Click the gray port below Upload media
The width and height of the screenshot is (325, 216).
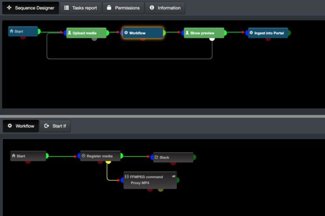94,39
